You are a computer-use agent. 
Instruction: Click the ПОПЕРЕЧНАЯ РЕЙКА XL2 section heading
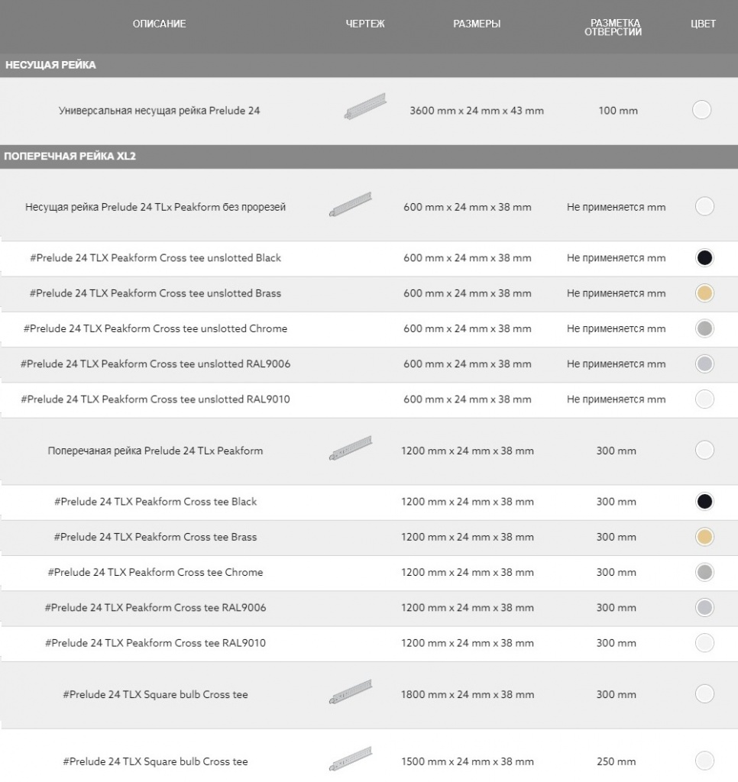(x=70, y=156)
